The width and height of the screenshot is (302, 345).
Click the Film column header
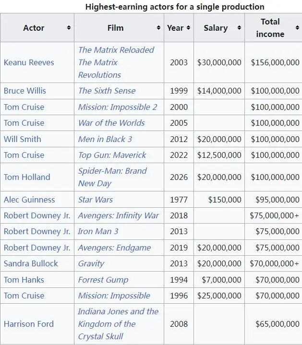click(x=119, y=28)
